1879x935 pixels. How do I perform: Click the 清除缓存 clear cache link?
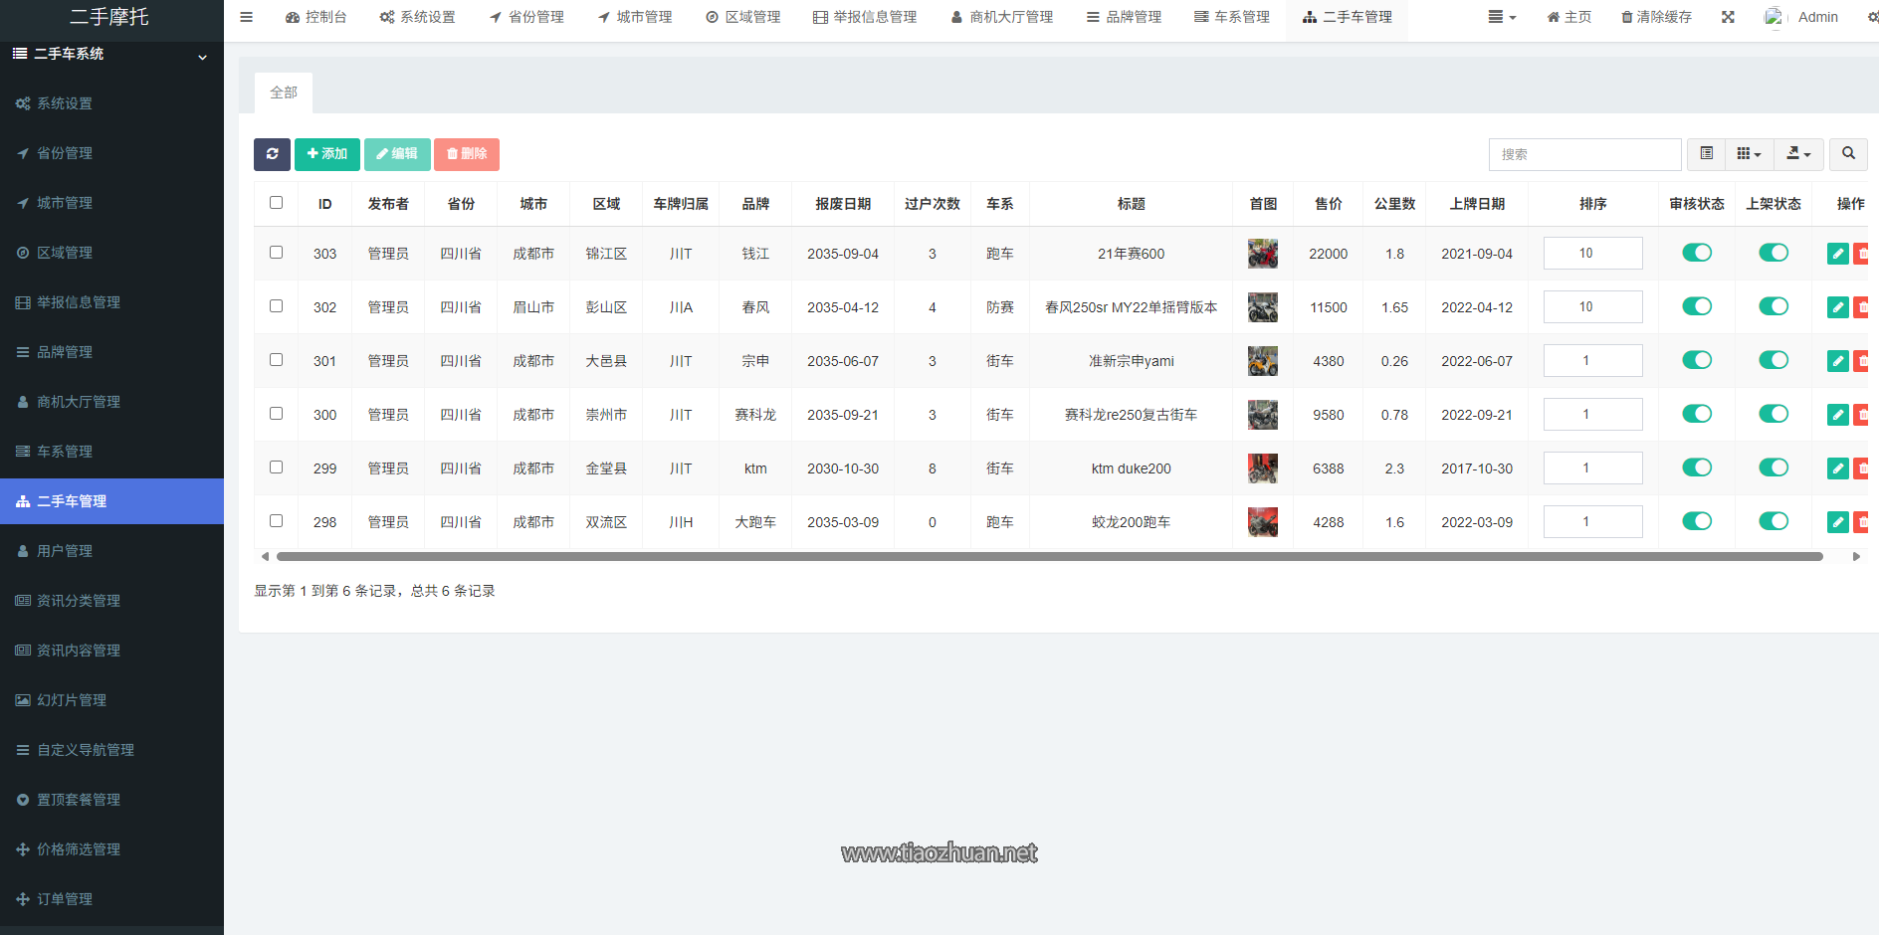[1656, 17]
